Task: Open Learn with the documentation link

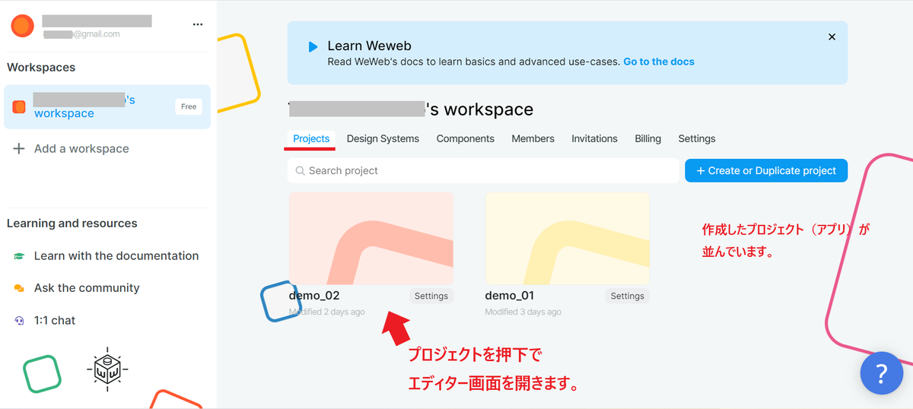Action: click(116, 256)
